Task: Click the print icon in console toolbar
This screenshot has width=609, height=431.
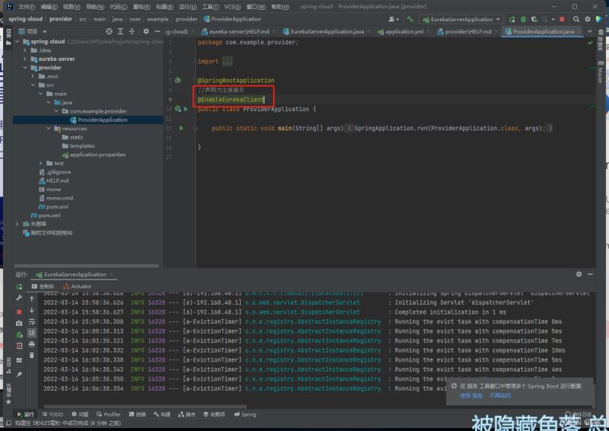Action: pos(31,344)
